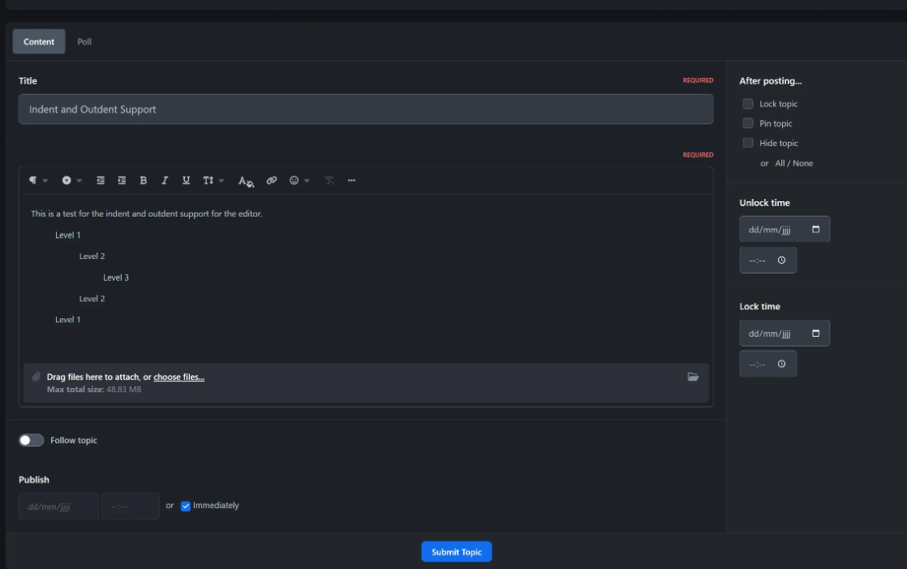Click the Submit Topic button

(457, 552)
